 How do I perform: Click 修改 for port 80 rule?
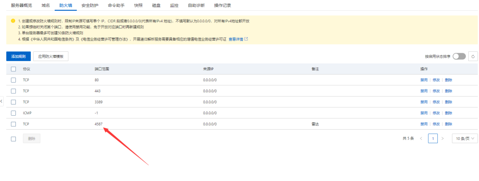pyautogui.click(x=436, y=80)
